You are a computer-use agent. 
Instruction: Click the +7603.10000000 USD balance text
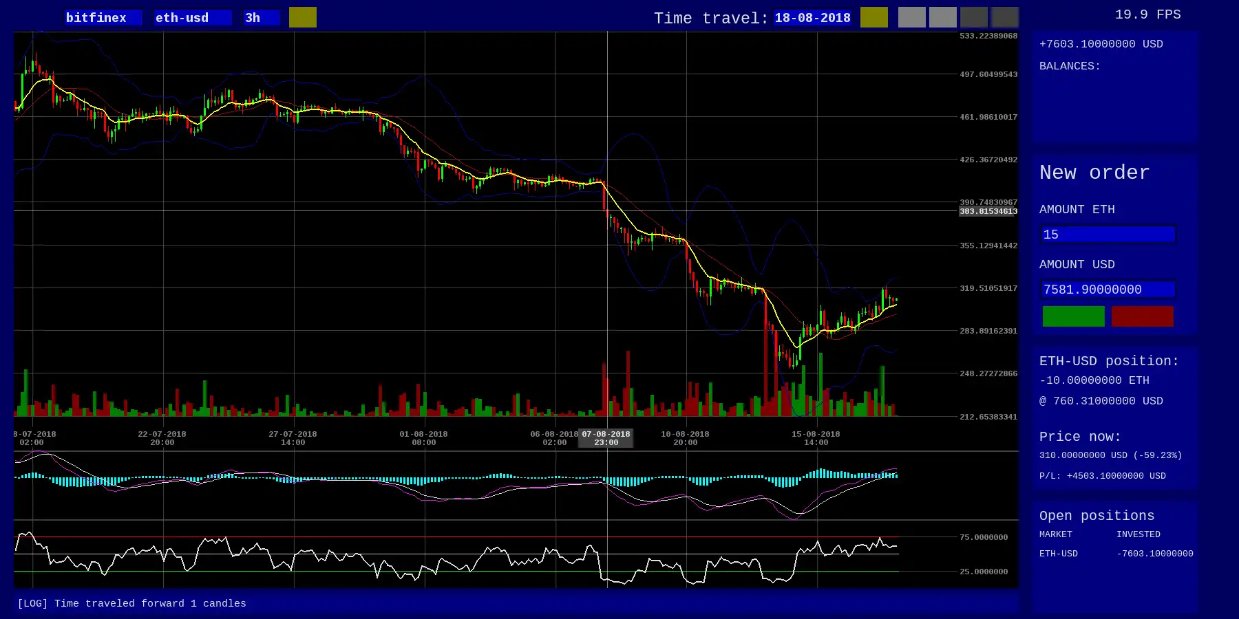pyautogui.click(x=1101, y=44)
